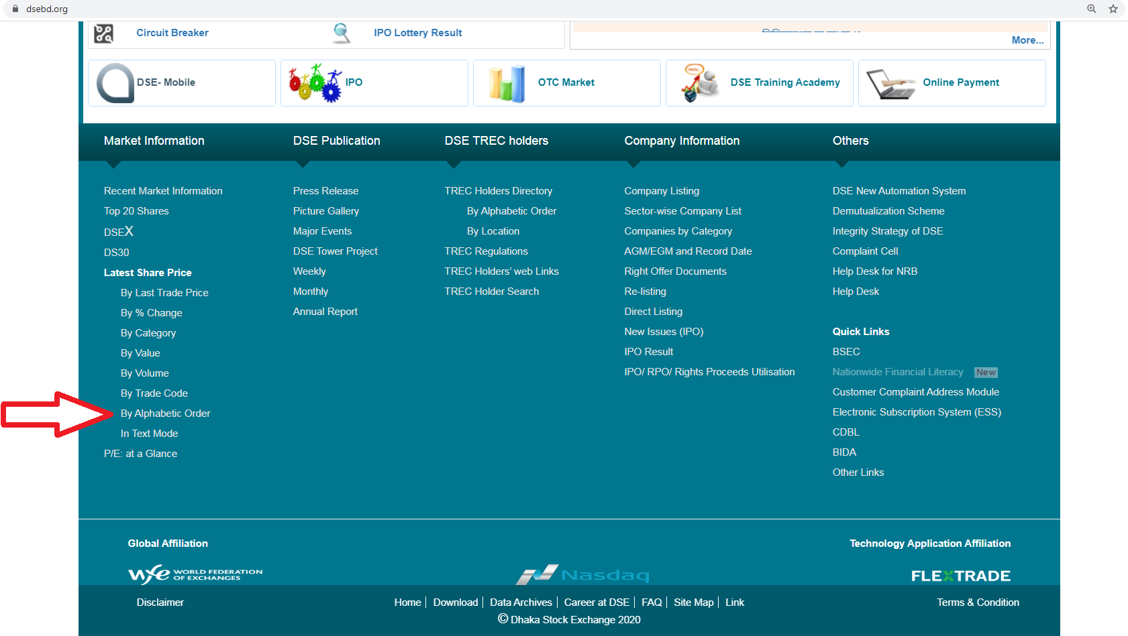Open Nationwide Financial Literacy link
This screenshot has width=1128, height=636.
point(898,372)
